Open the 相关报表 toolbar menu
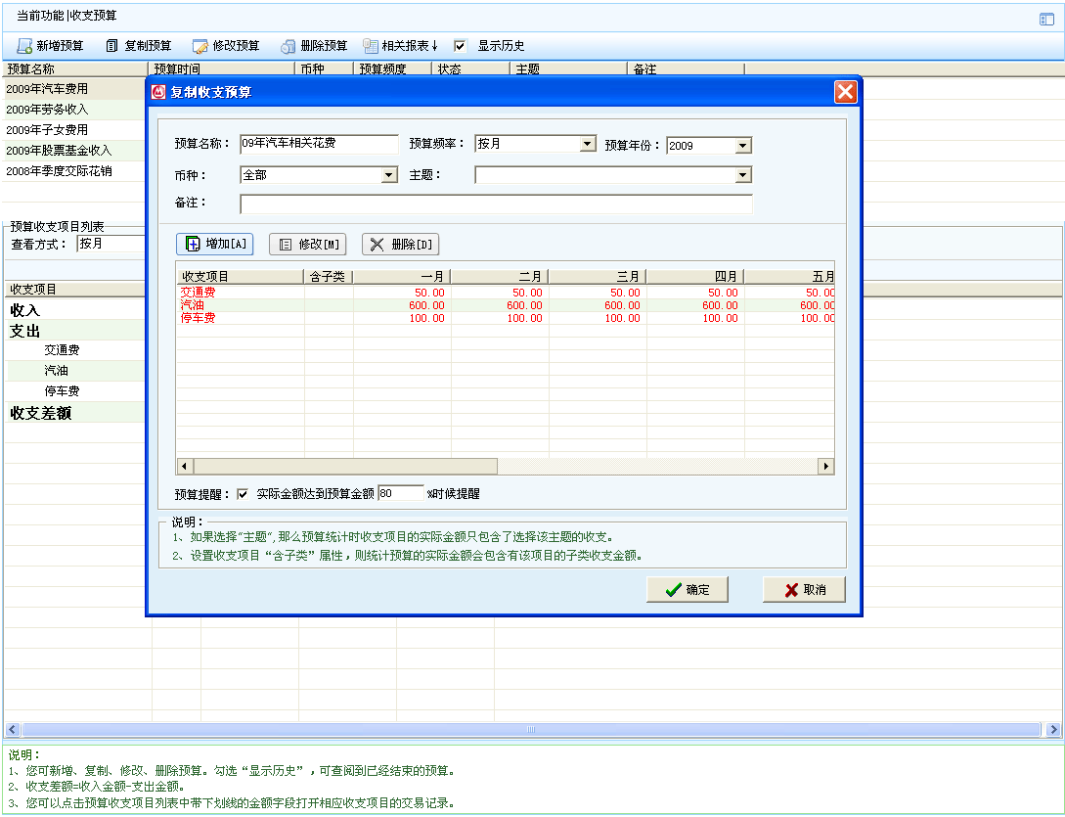The image size is (1065, 817). coord(401,46)
